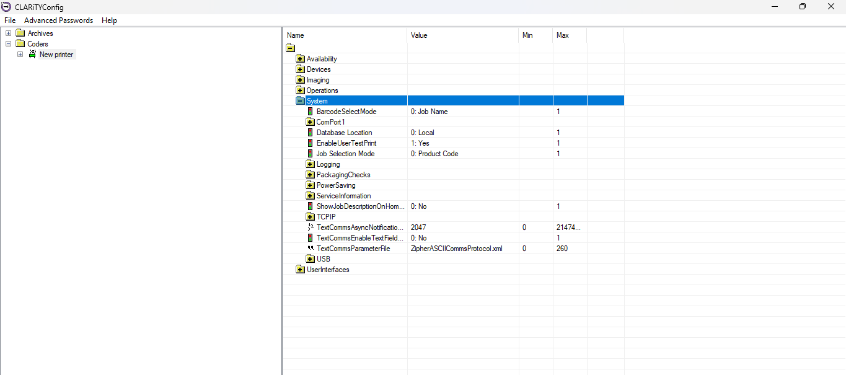Screen dimensions: 846x375
Task: Collapse the System node
Action: pos(301,101)
